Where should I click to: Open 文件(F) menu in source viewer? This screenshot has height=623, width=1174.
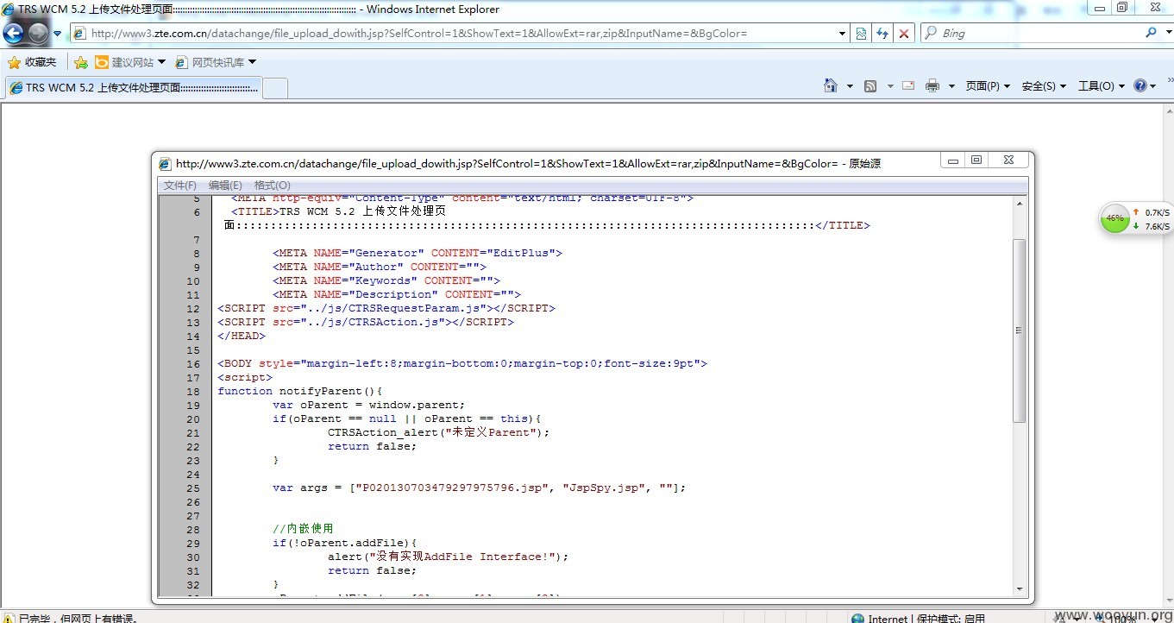click(x=180, y=185)
